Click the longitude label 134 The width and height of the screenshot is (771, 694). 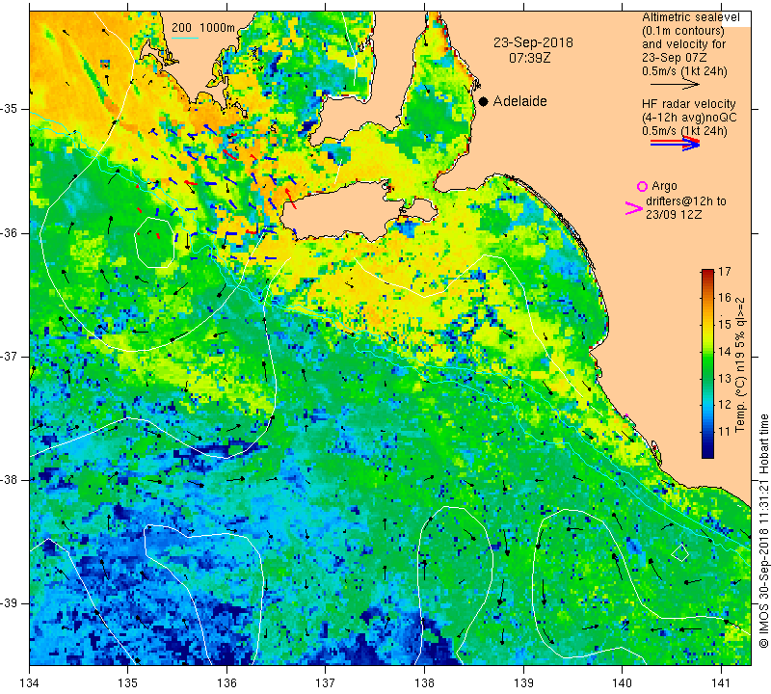[30, 683]
